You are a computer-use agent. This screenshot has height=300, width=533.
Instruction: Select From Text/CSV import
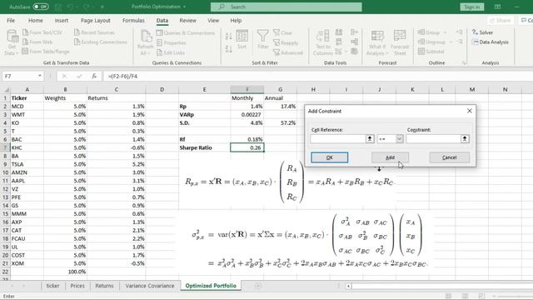pyautogui.click(x=42, y=32)
